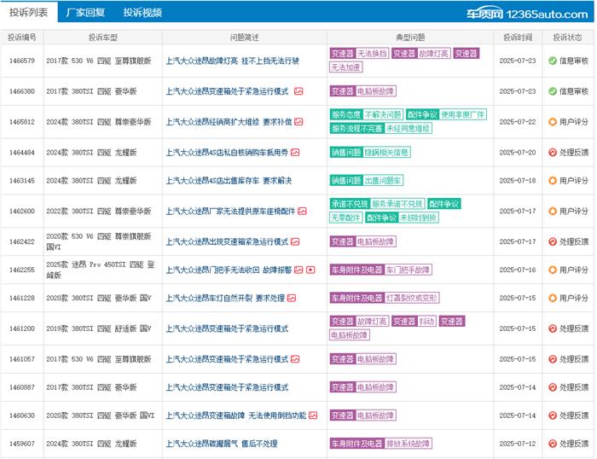597x459 pixels.
Task: Click 处理反馈 status icon for 1464484
Action: click(x=553, y=153)
